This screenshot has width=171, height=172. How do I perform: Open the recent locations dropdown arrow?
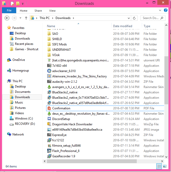point(20,18)
